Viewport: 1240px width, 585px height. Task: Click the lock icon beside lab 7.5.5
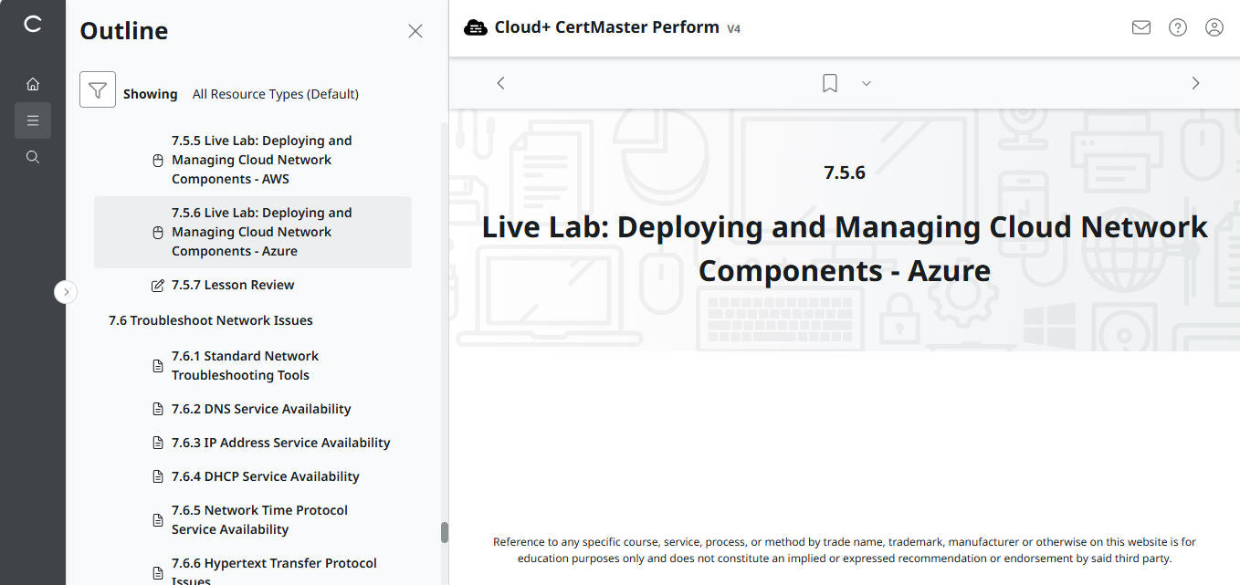click(158, 159)
